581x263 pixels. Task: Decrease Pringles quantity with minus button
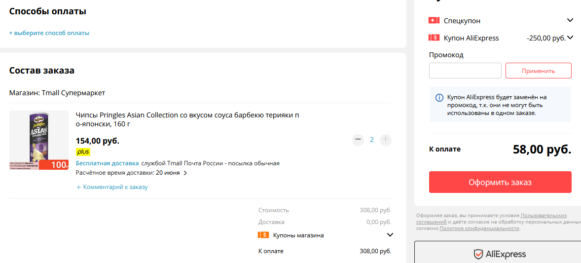(358, 140)
